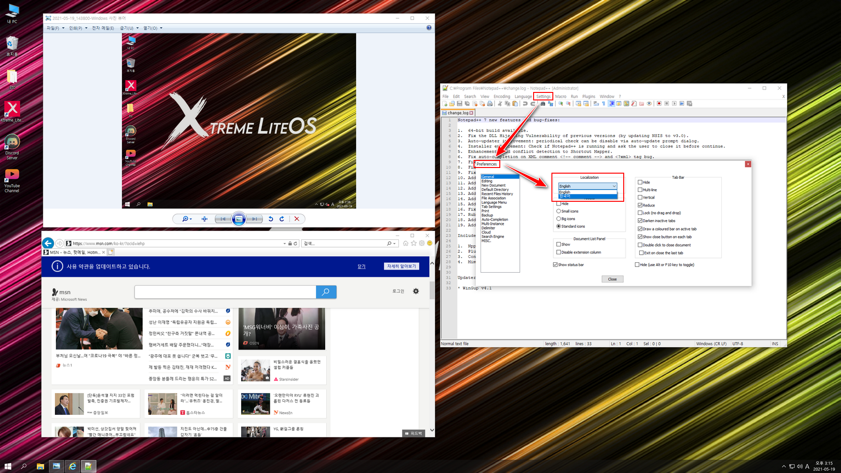
Task: Toggle Lock (no drag and drop) checkbox
Action: tap(640, 213)
